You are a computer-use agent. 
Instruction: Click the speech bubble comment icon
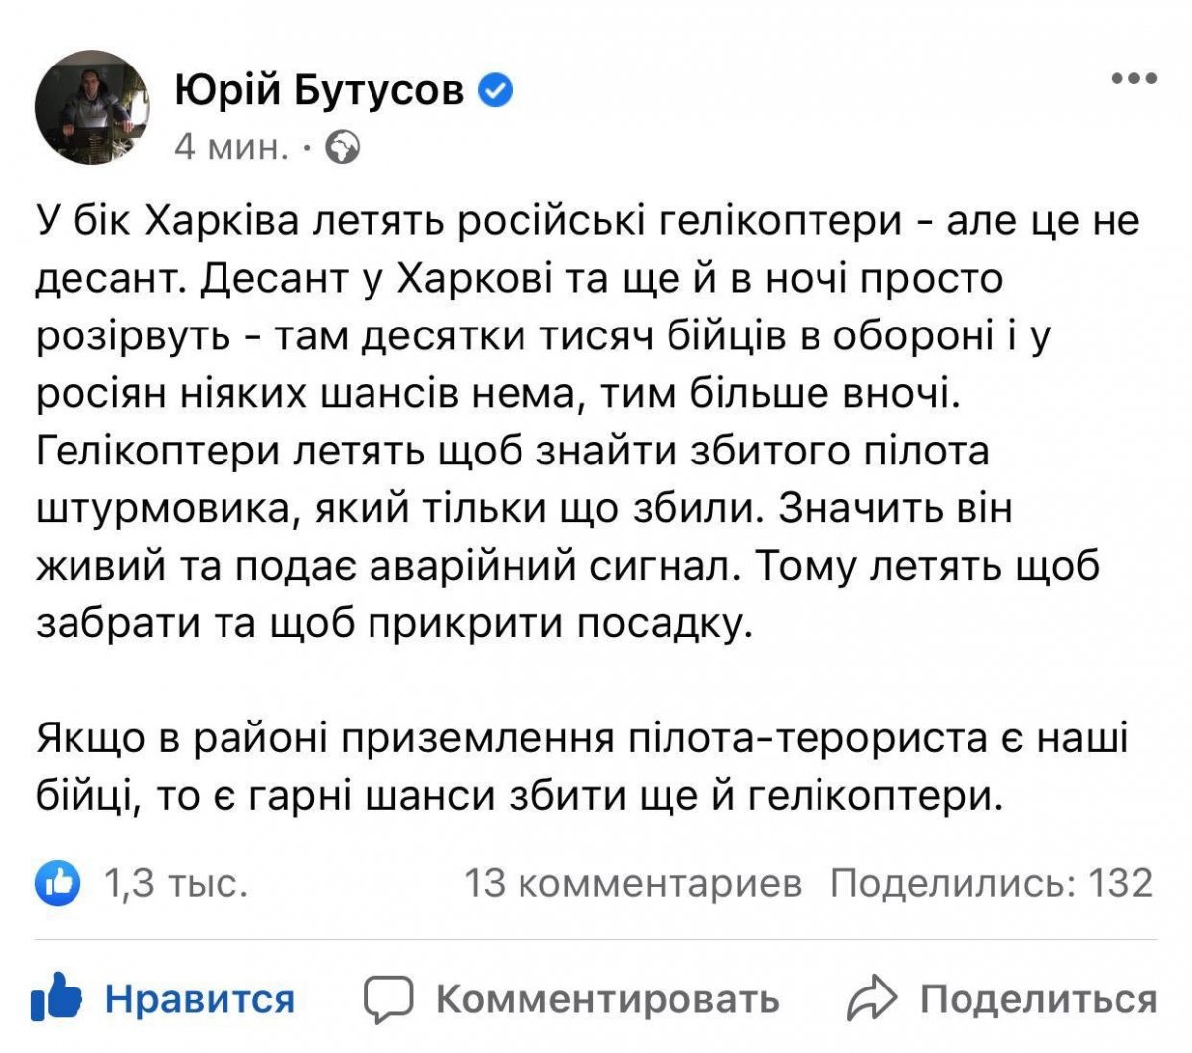388,998
